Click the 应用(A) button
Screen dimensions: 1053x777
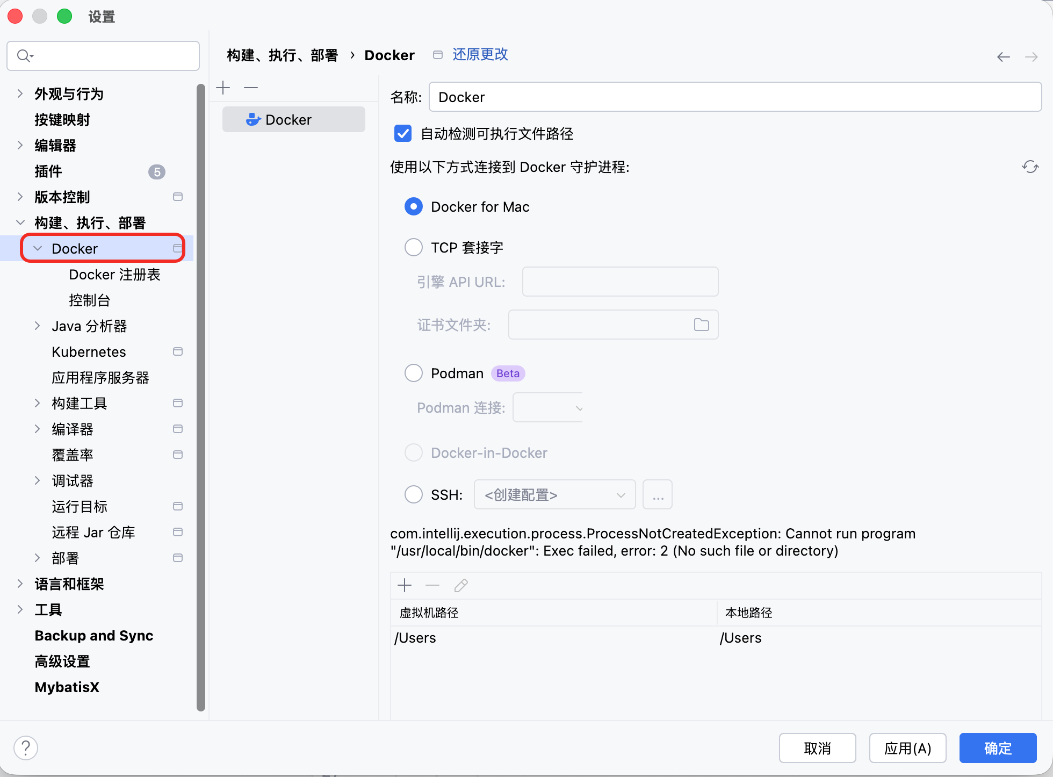click(x=907, y=748)
